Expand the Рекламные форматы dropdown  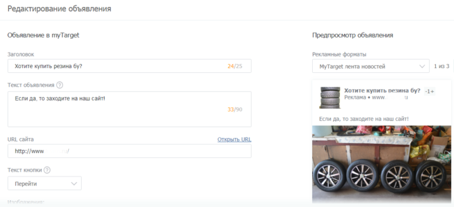tap(371, 66)
